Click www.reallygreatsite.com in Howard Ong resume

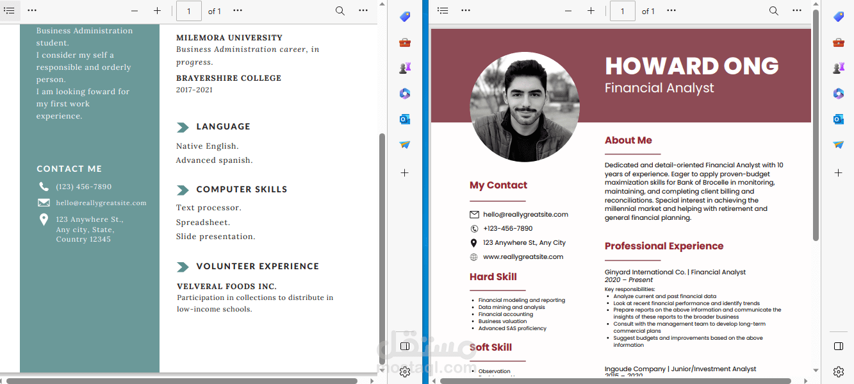(x=523, y=257)
